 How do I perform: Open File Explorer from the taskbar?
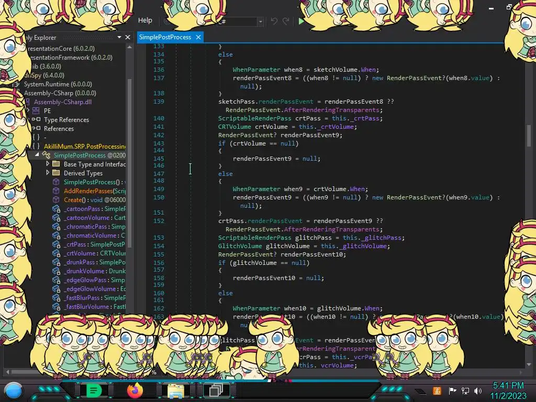pos(176,390)
